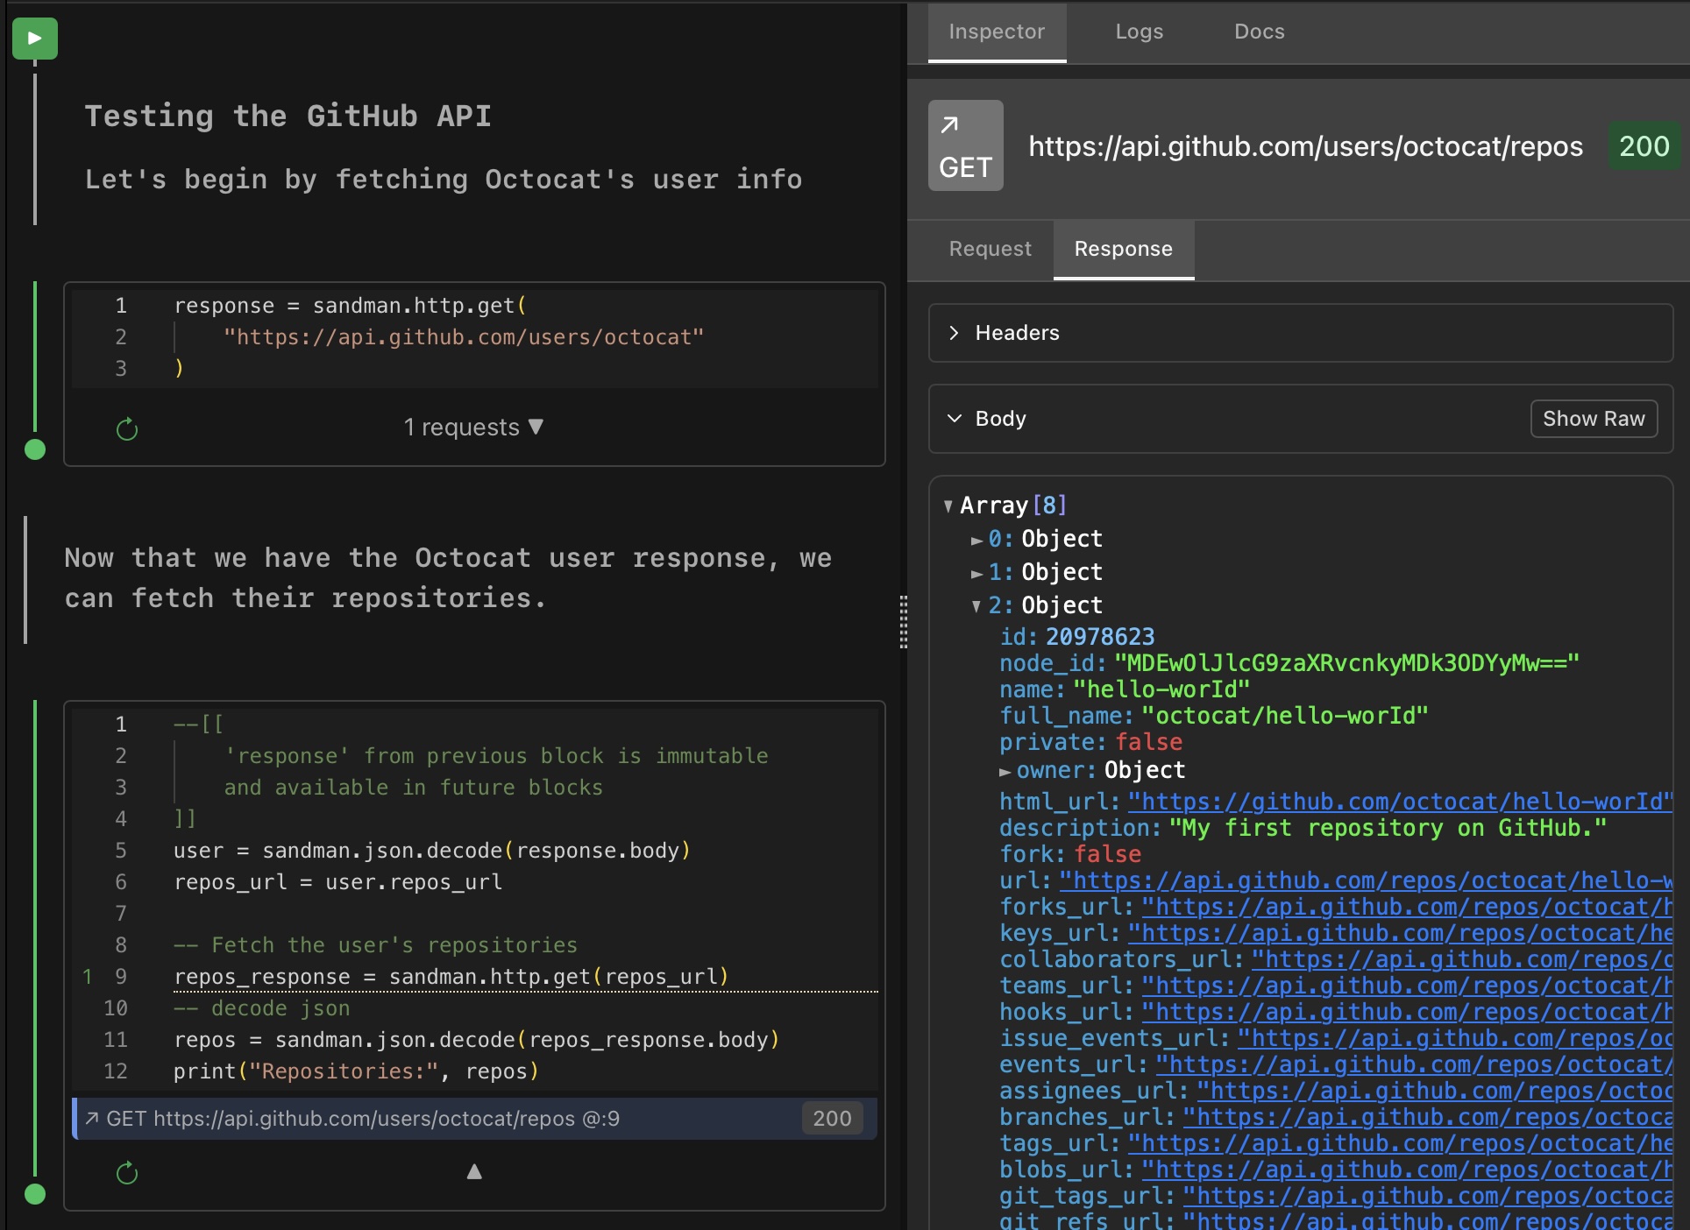Screen dimensions: 1690x1230
Task: Click the panel divider drag handle
Action: [x=904, y=622]
